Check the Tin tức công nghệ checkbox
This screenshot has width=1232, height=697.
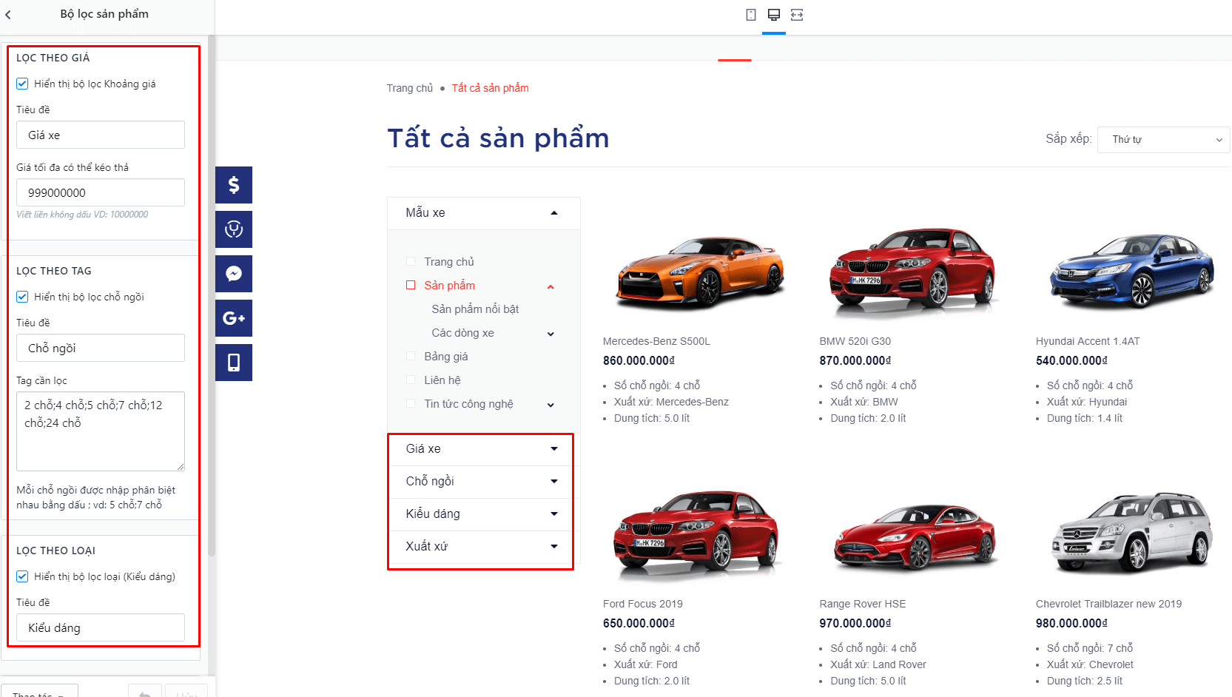coord(411,403)
